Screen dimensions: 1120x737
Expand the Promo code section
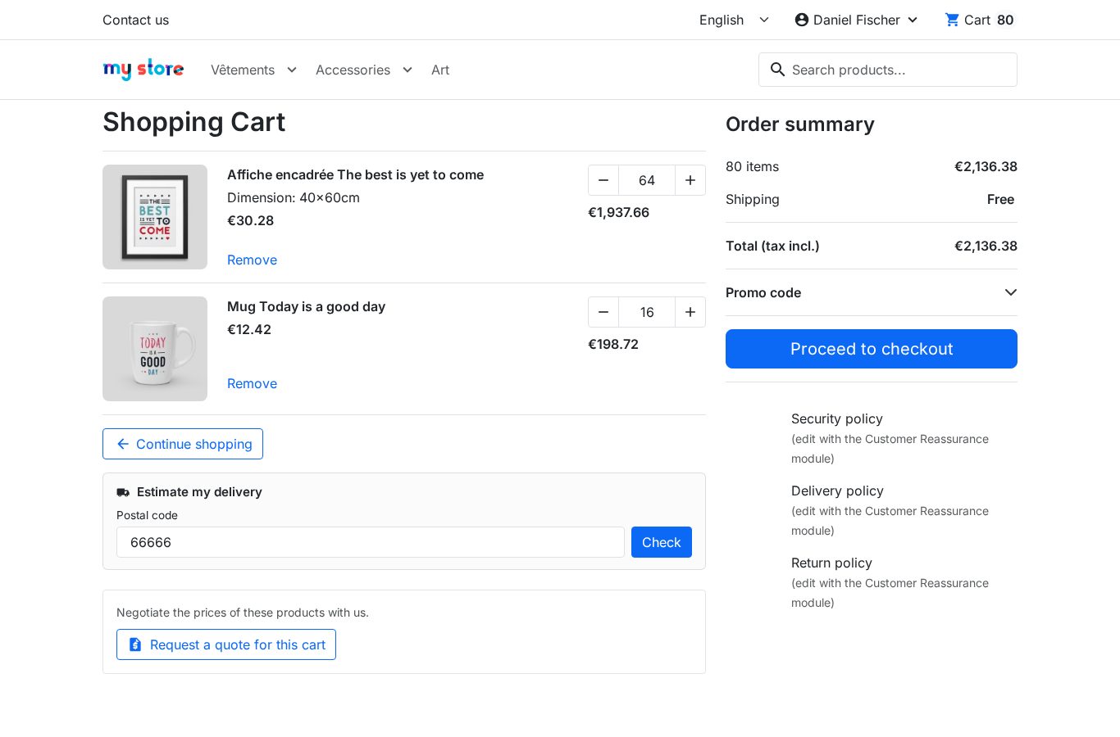(872, 292)
